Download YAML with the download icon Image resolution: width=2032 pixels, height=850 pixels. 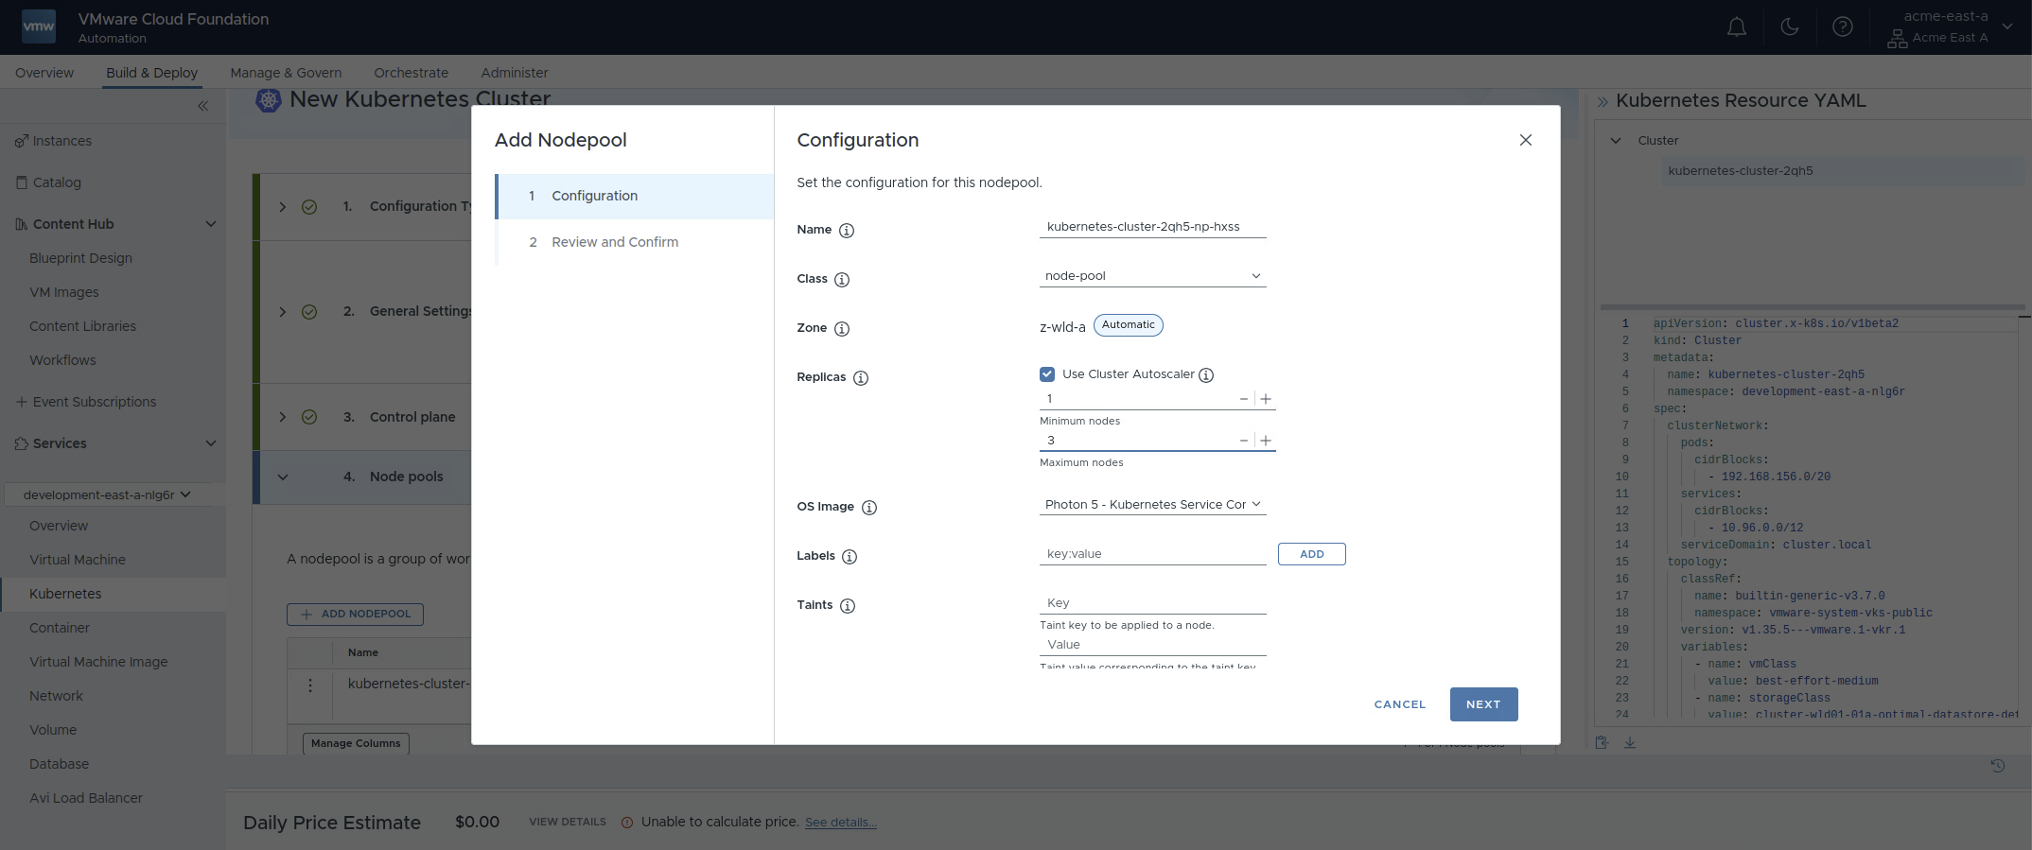pyautogui.click(x=1630, y=742)
